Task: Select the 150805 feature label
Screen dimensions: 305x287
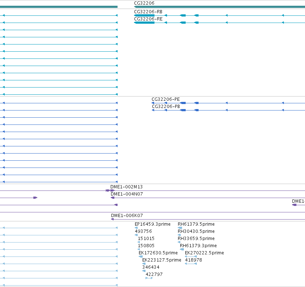Action: click(146, 246)
